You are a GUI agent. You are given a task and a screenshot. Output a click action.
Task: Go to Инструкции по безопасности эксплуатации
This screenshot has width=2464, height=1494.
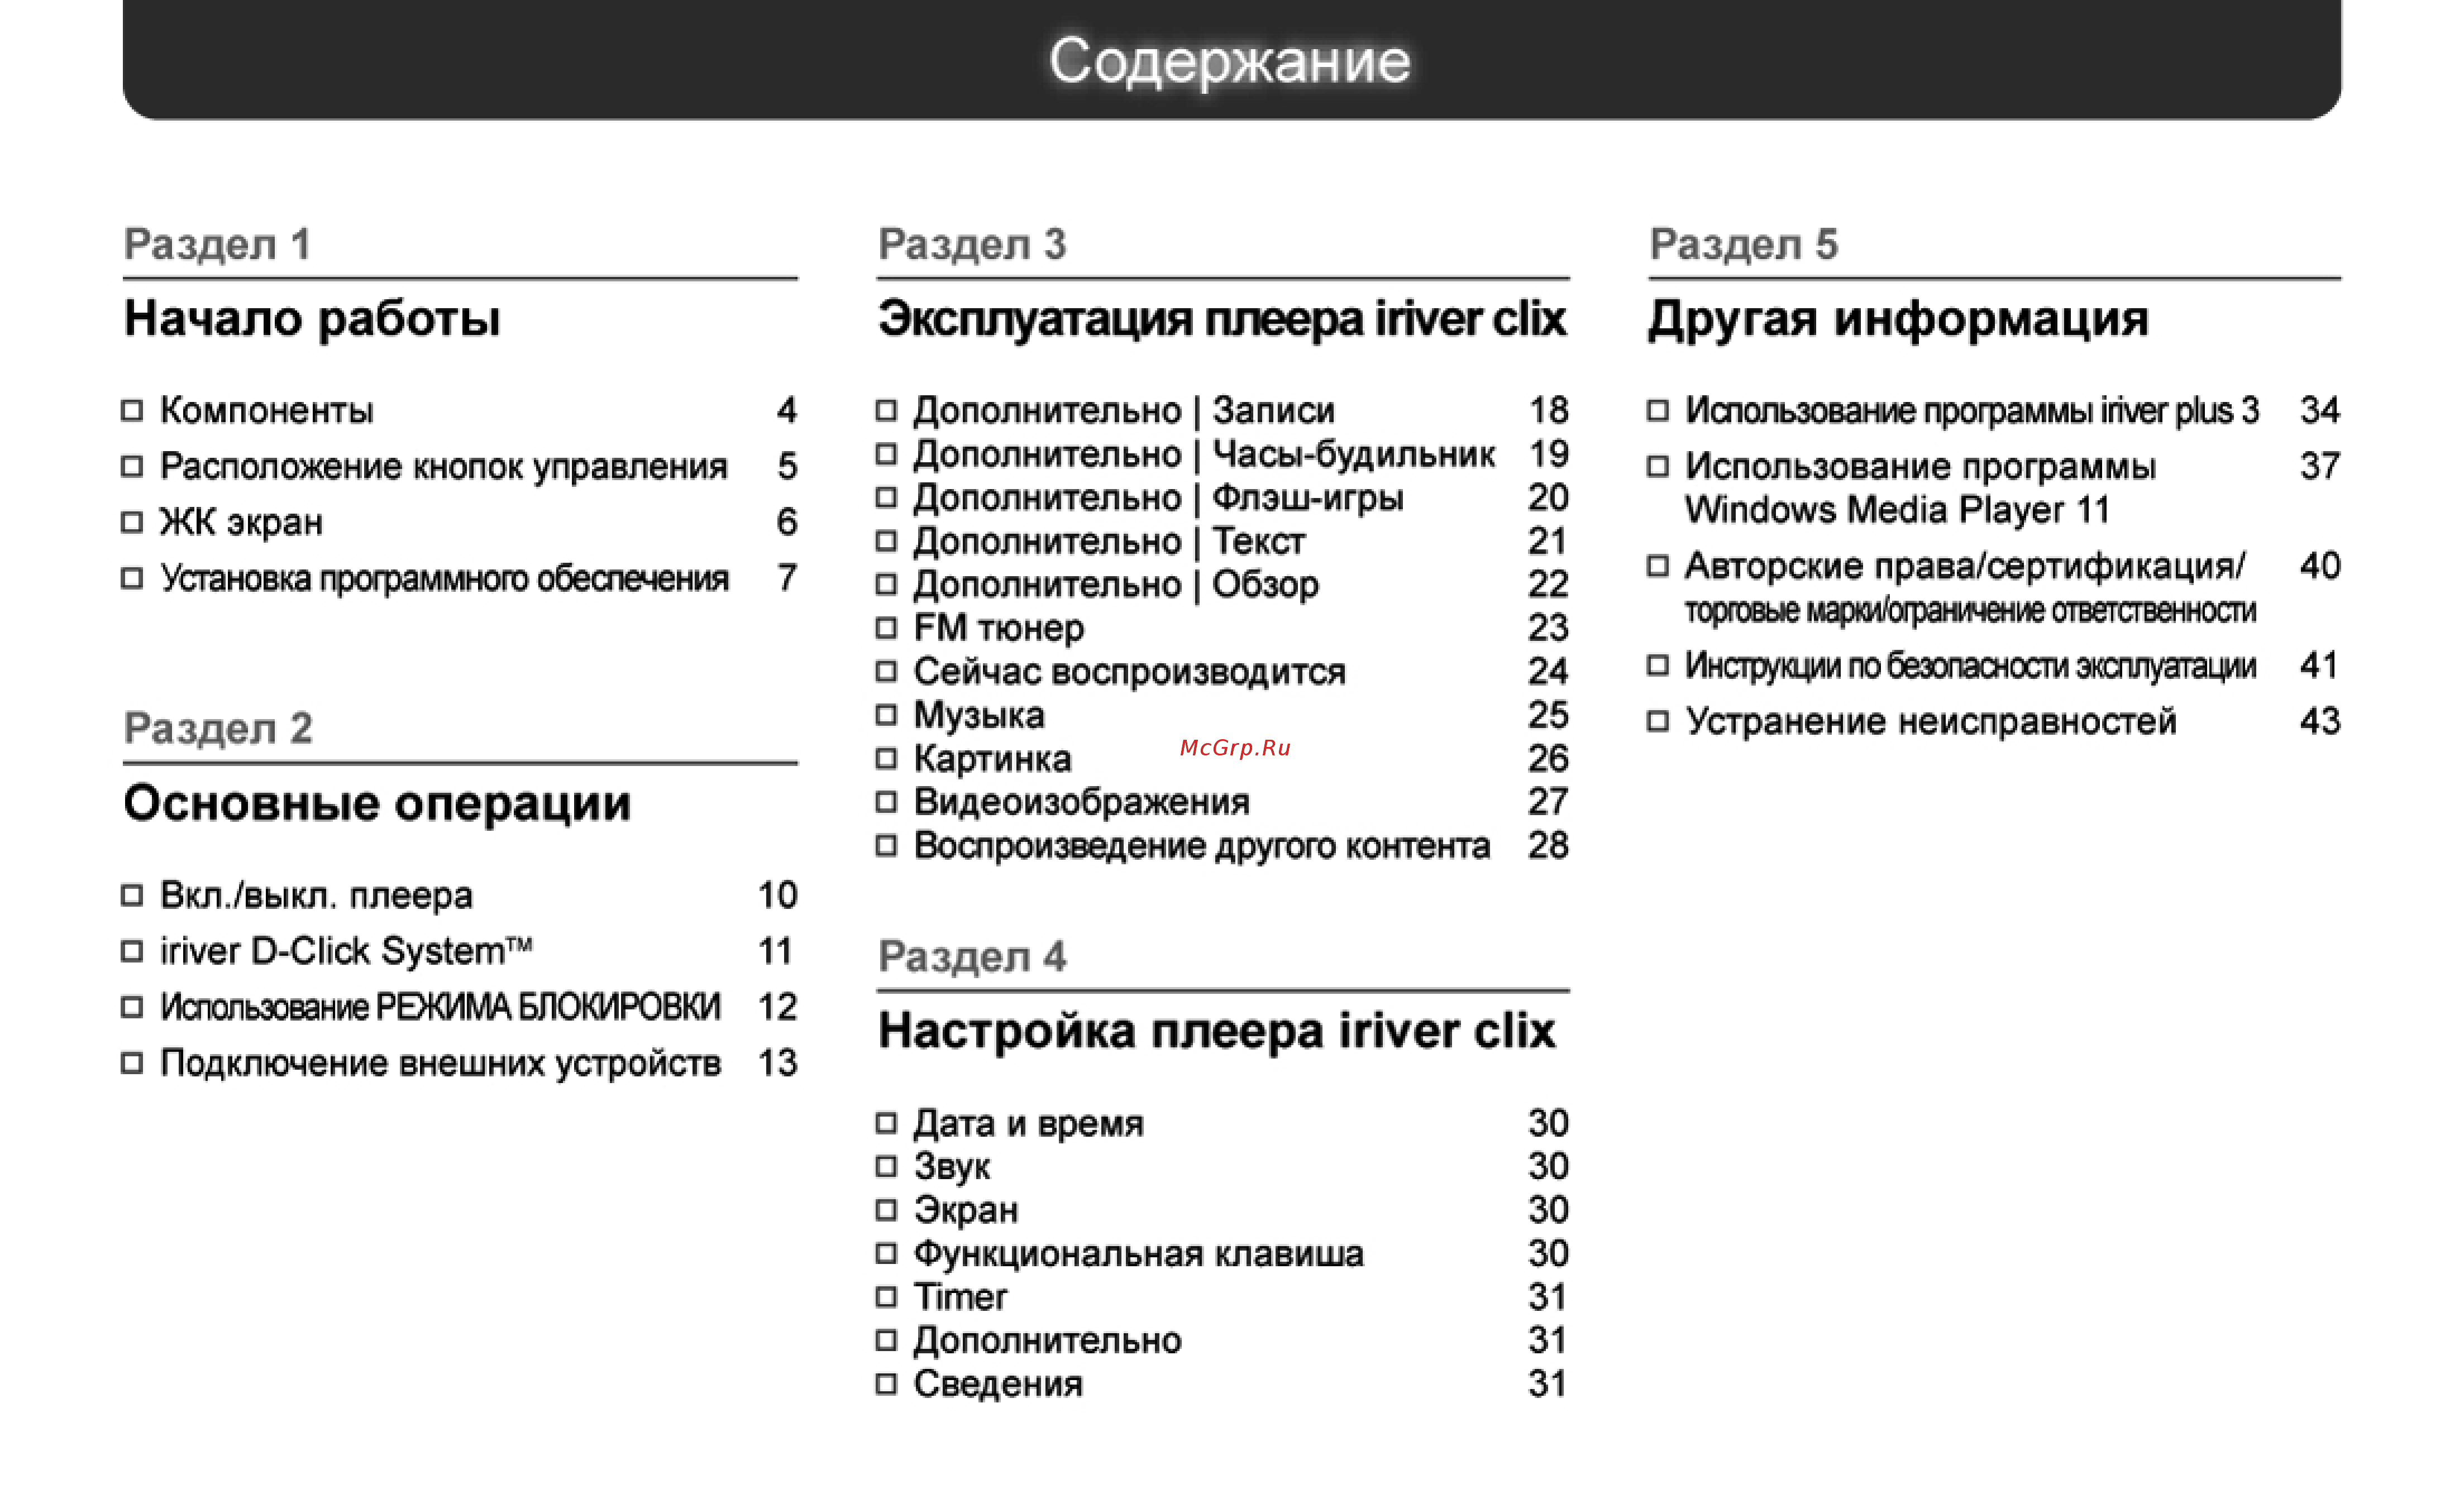click(x=1970, y=666)
